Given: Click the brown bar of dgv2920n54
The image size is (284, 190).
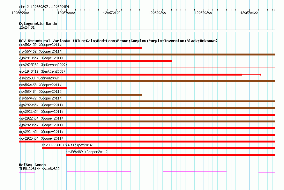Looking at the screenshot, I should 147,108.
